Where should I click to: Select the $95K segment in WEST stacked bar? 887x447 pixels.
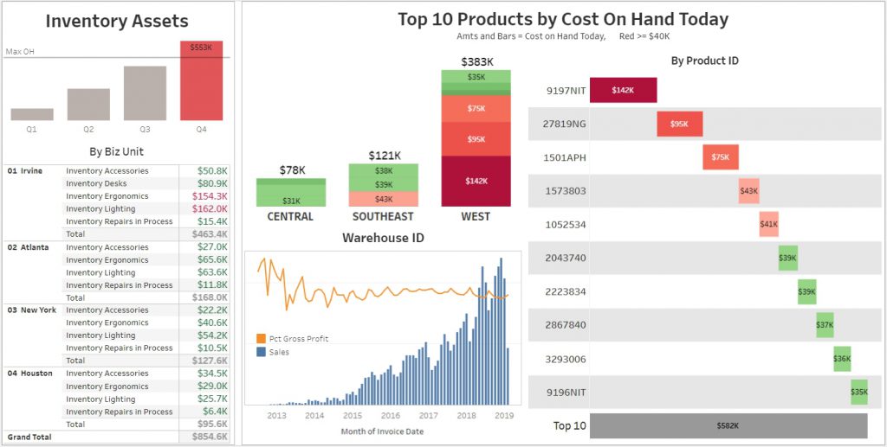pyautogui.click(x=476, y=139)
